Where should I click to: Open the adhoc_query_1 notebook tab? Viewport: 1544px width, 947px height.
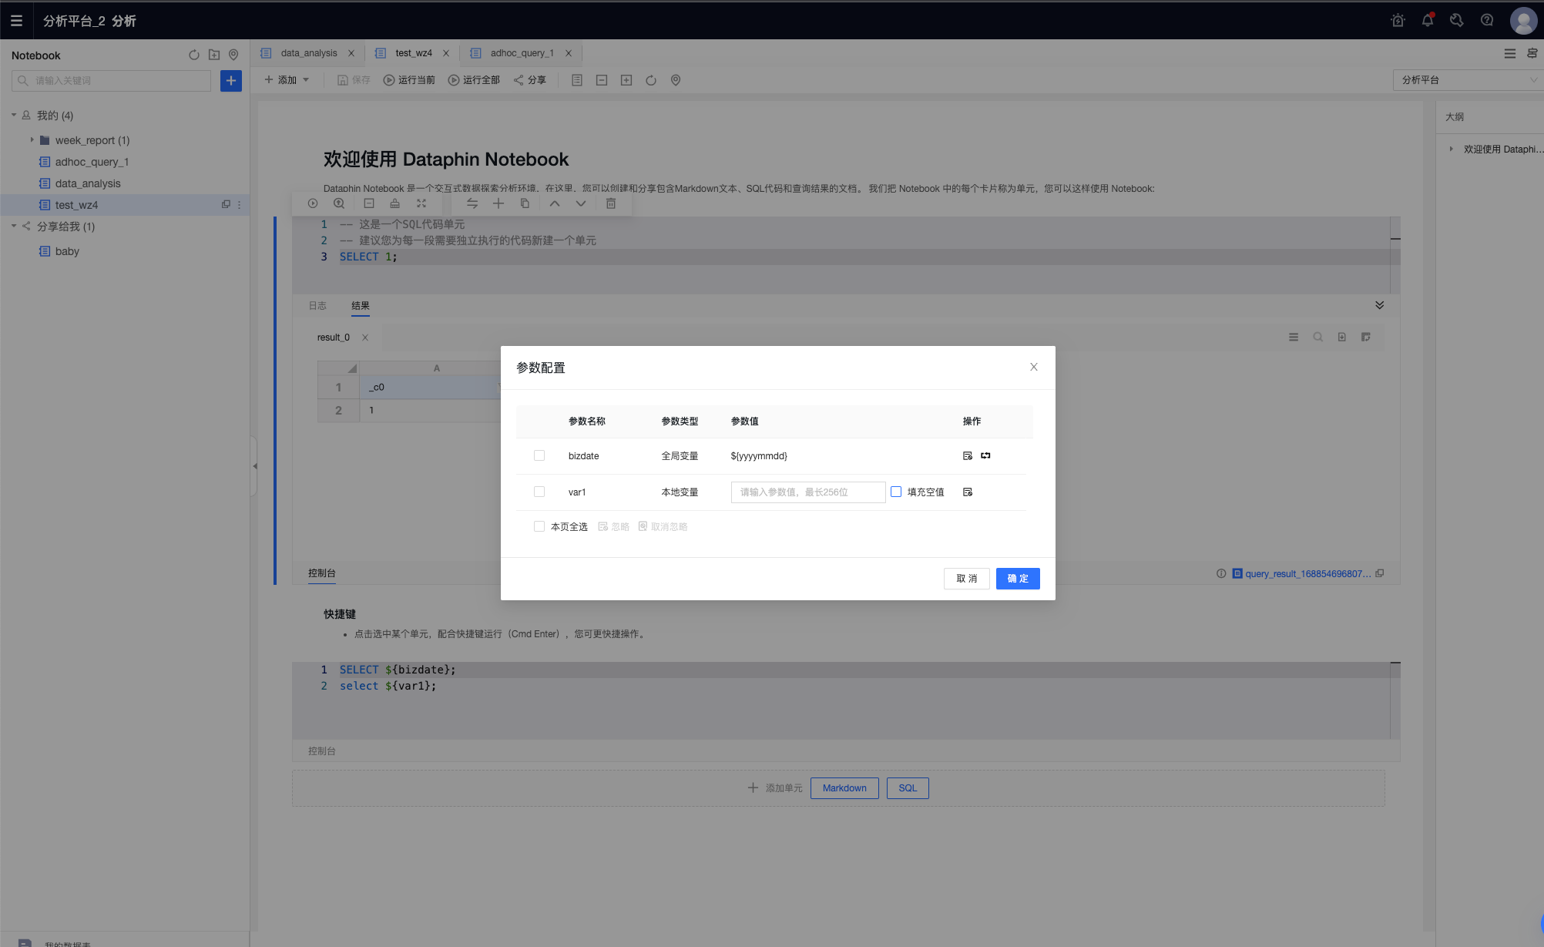521,52
